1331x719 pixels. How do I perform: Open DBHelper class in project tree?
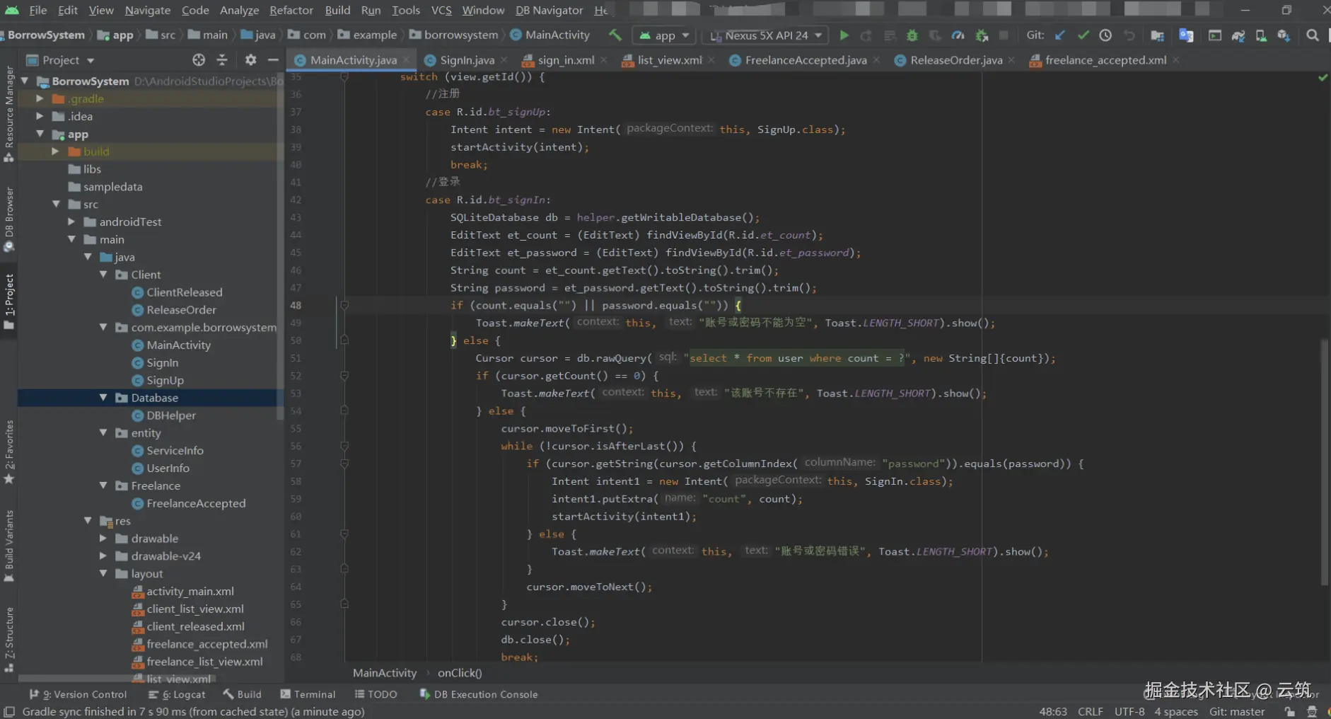pyautogui.click(x=170, y=415)
